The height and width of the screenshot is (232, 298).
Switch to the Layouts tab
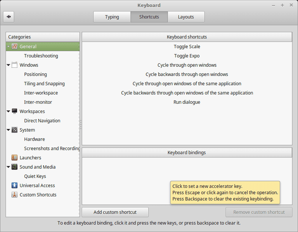tap(186, 17)
